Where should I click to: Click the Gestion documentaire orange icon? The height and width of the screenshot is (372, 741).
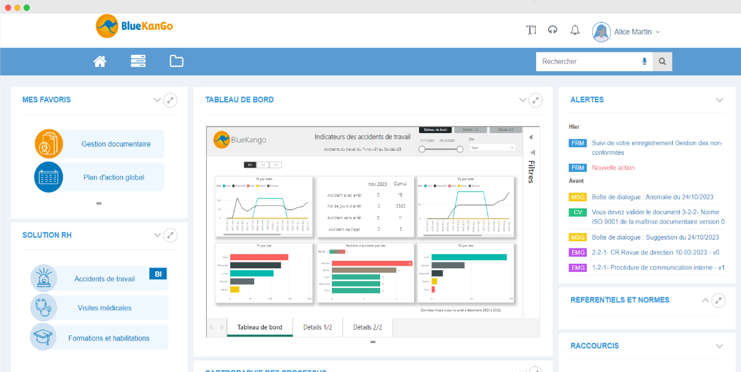49,144
